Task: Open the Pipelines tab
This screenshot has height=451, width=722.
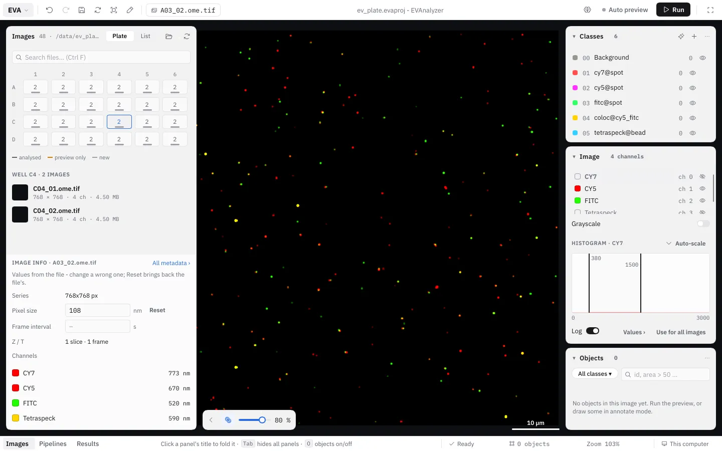Action: tap(53, 444)
